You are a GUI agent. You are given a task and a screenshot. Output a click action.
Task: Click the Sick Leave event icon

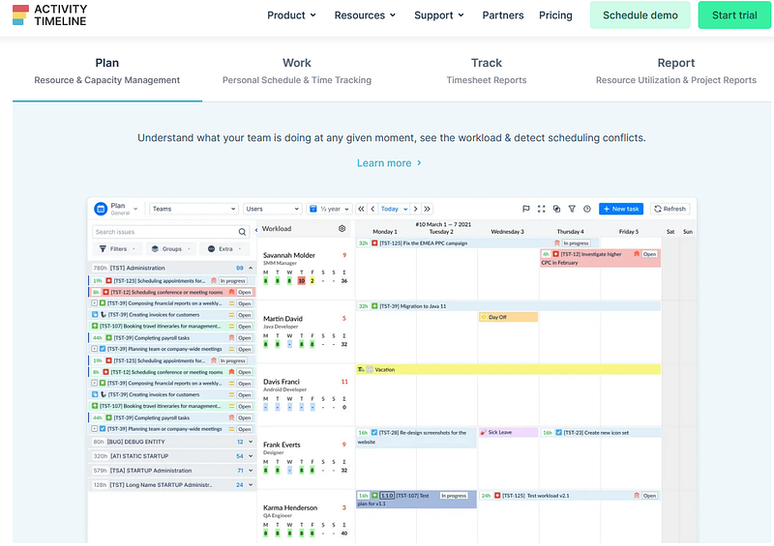[x=483, y=432]
